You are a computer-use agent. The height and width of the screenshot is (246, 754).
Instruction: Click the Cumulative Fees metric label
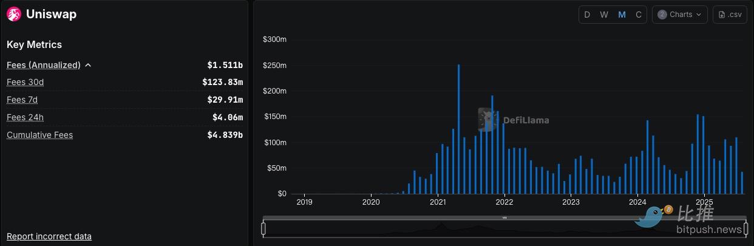[x=39, y=135]
